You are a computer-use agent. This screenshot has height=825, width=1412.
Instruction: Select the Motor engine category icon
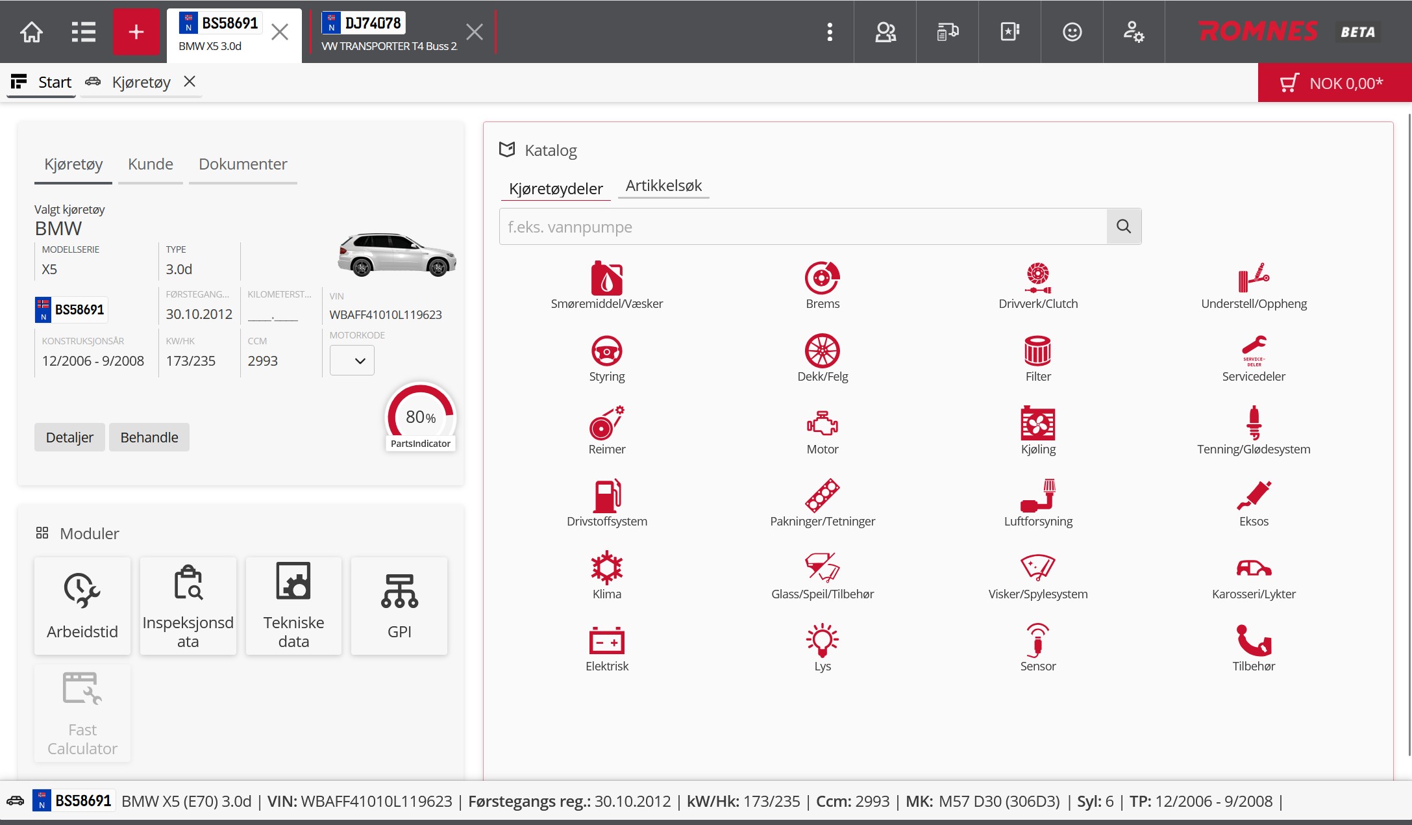822,424
